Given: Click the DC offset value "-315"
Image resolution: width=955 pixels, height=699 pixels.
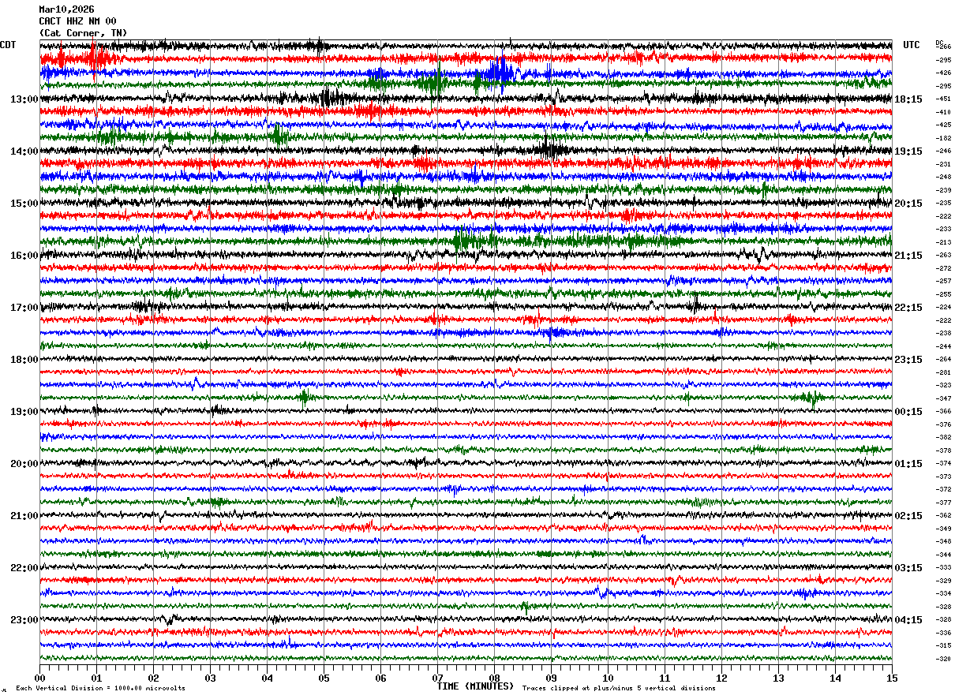Looking at the screenshot, I should point(943,646).
